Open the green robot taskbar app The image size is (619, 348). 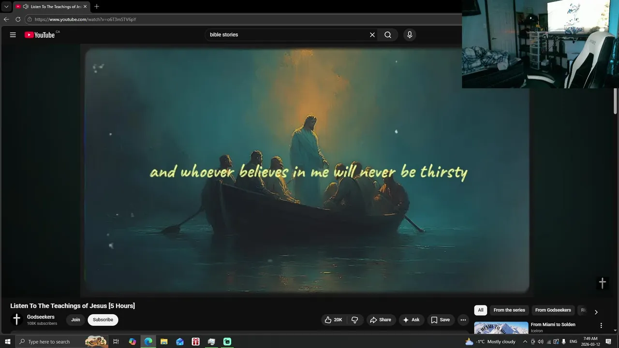[x=227, y=342]
